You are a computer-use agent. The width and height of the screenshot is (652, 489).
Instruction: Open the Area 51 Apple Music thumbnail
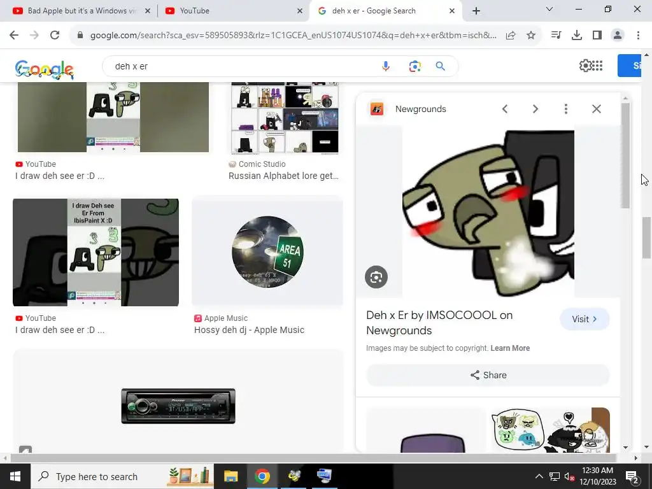tap(268, 252)
